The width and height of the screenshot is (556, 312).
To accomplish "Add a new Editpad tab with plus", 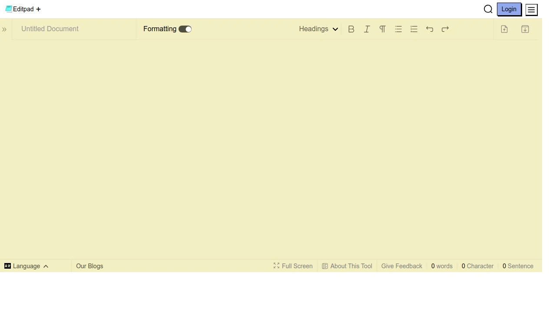I will (38, 9).
